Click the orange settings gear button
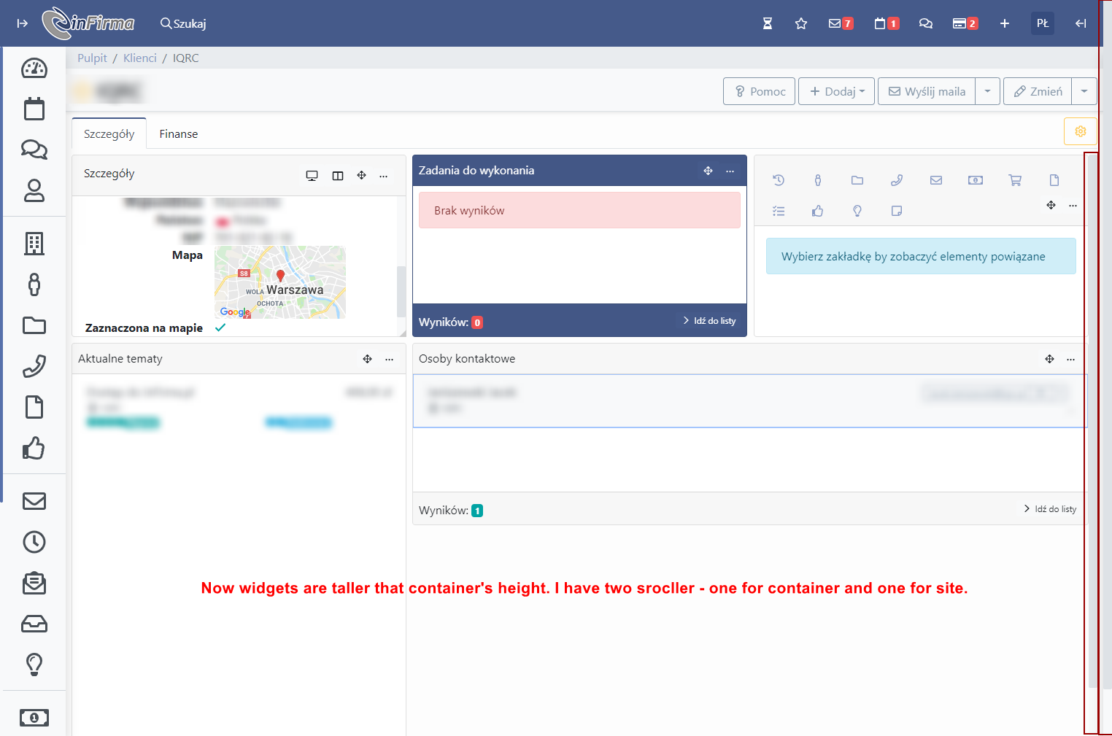This screenshot has width=1112, height=736. 1081,131
